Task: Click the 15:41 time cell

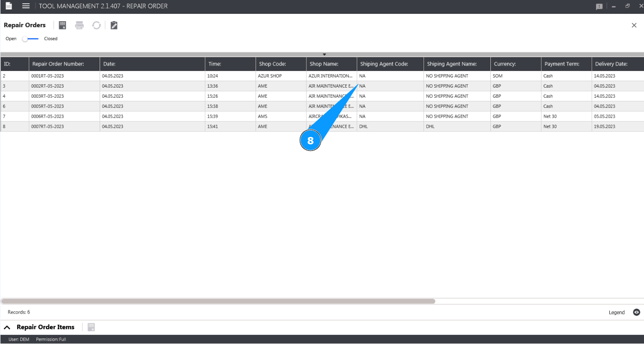Action: pos(231,127)
